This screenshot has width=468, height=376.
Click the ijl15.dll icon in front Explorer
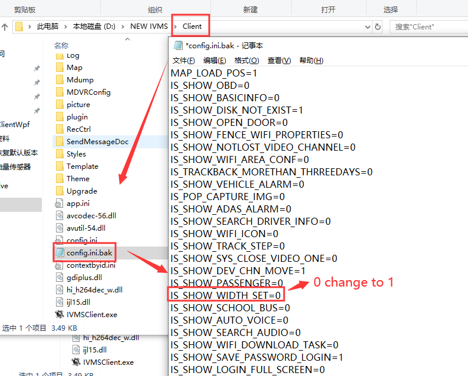60,302
